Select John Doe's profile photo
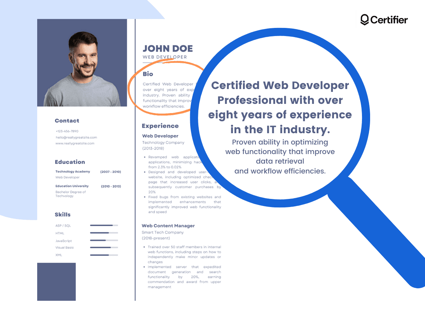 [x=82, y=63]
